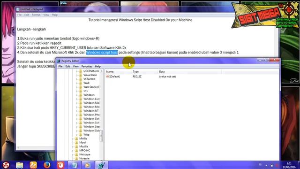The image size is (300, 169).
Task: Click the Registry Editor taskbar button
Action: tap(101, 165)
